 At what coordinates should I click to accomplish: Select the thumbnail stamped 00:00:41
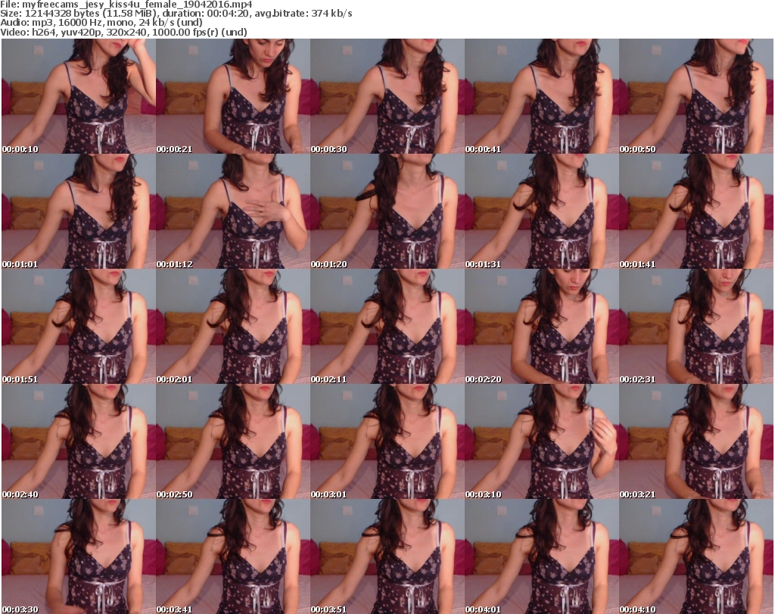(x=542, y=96)
